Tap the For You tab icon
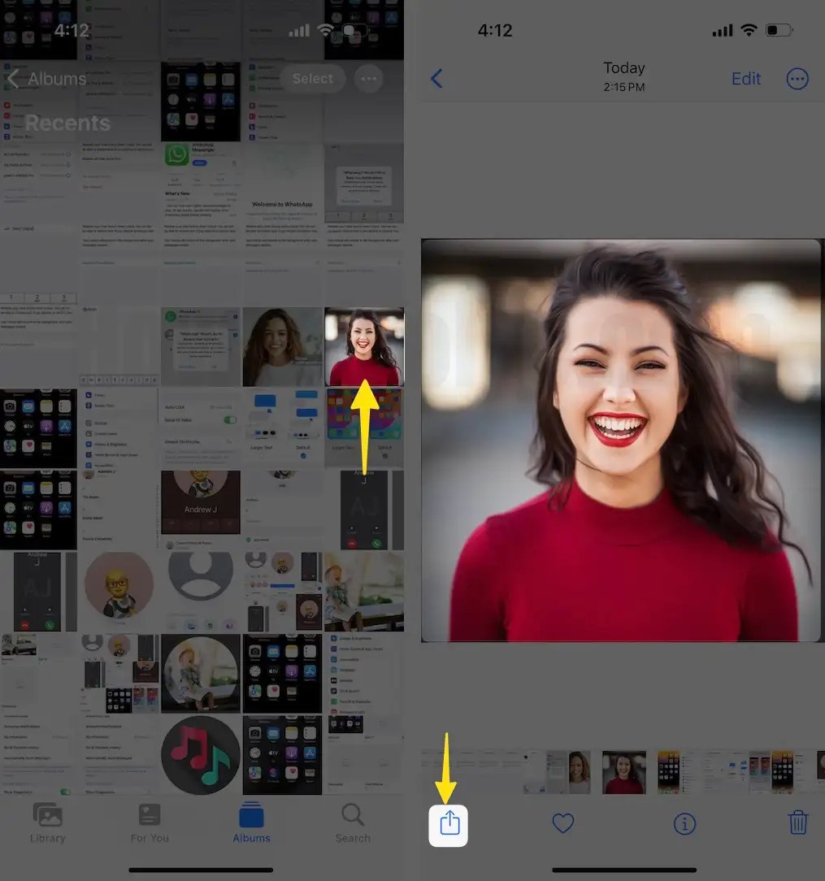Viewport: 825px width, 881px height. 149,815
